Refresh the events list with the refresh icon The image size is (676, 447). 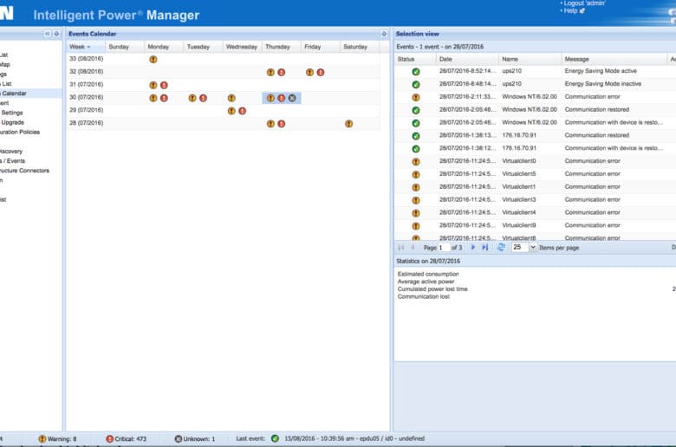coord(501,248)
